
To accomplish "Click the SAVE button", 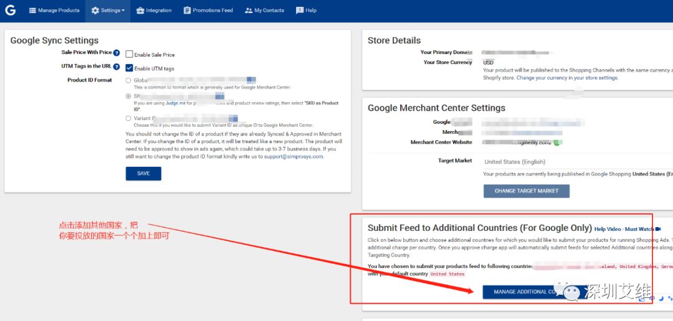I will (x=143, y=174).
